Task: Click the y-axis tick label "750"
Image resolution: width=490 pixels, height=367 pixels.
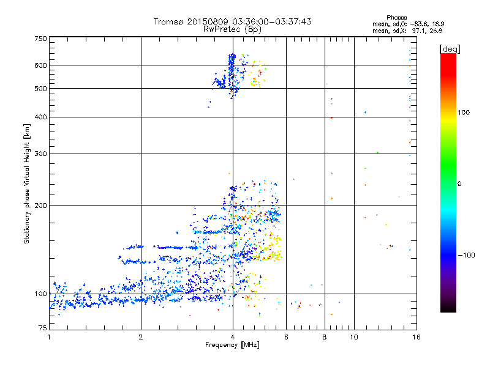Action: point(41,39)
